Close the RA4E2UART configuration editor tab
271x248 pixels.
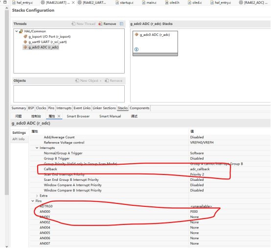(73, 2)
